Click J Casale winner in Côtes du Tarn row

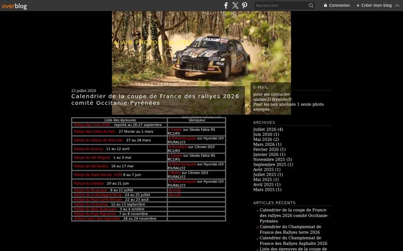(x=175, y=129)
